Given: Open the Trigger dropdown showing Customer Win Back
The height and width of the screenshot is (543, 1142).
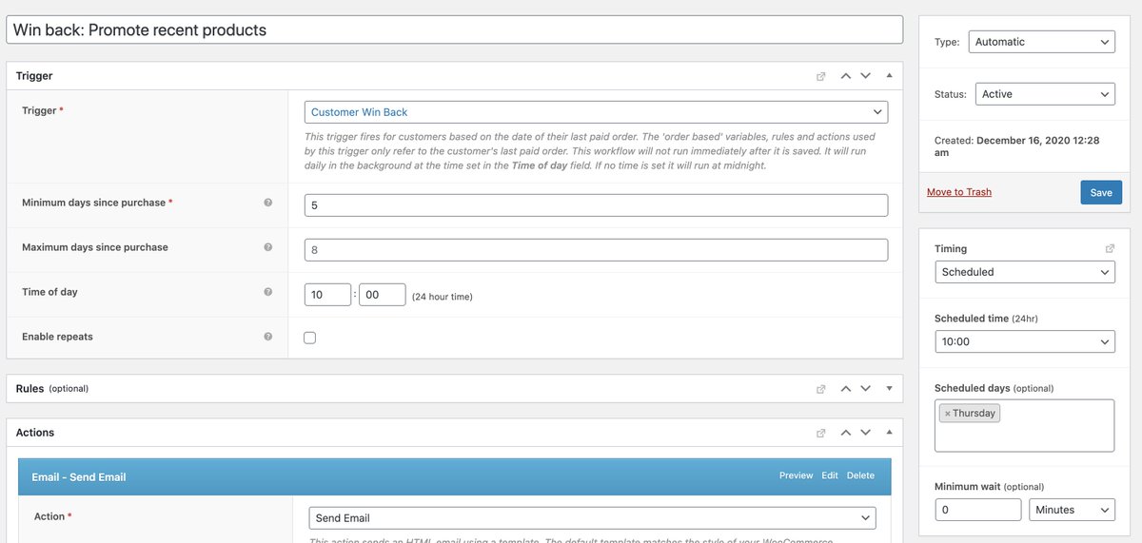Looking at the screenshot, I should coord(596,112).
